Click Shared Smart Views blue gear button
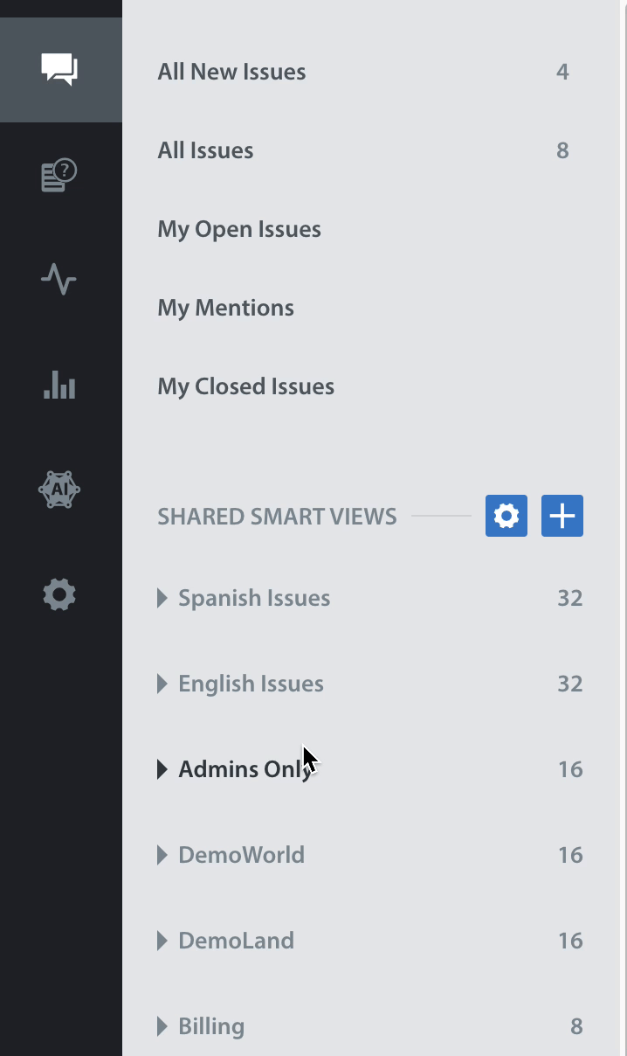 [506, 516]
